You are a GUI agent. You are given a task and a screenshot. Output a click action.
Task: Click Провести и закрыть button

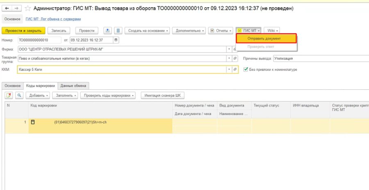[x=23, y=31]
